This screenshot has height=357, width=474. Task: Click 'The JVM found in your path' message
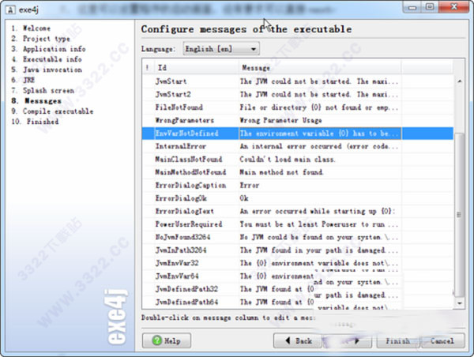(x=319, y=250)
